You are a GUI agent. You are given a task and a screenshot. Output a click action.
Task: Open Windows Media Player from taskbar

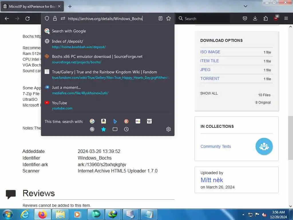[77, 214]
